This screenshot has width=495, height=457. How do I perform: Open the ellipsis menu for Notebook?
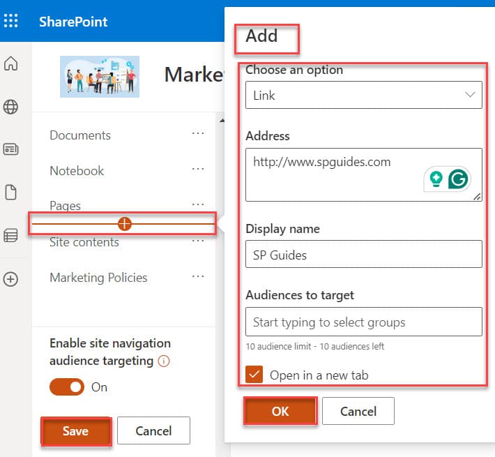[198, 169]
